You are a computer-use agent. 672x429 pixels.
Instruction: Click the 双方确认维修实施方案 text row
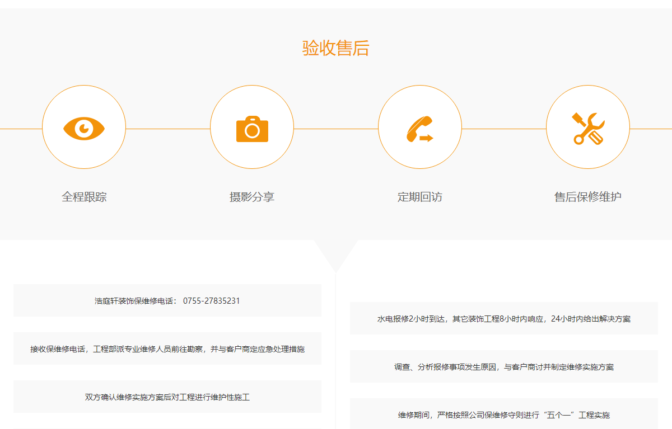coord(167,397)
